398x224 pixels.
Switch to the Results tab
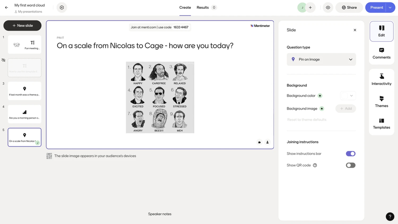(203, 8)
